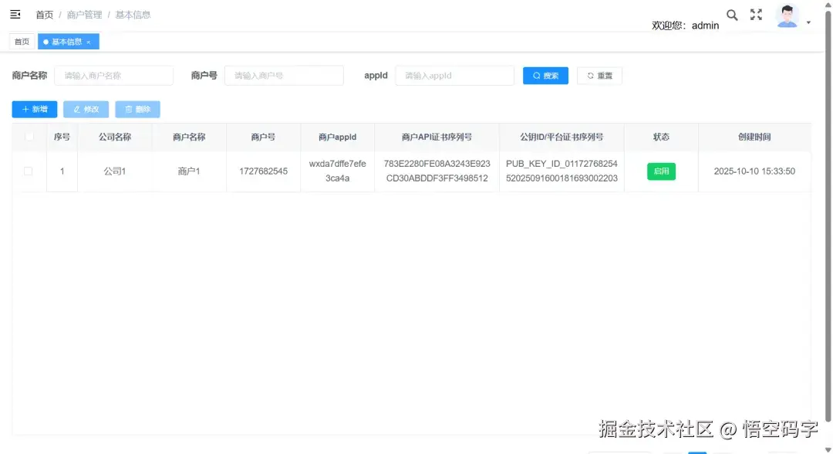833x454 pixels.
Task: Click the 删除 button
Action: point(137,109)
